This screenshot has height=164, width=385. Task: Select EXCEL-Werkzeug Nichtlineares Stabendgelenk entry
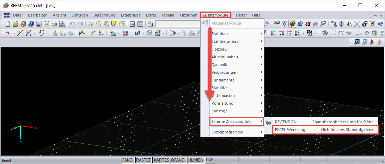click(325, 130)
